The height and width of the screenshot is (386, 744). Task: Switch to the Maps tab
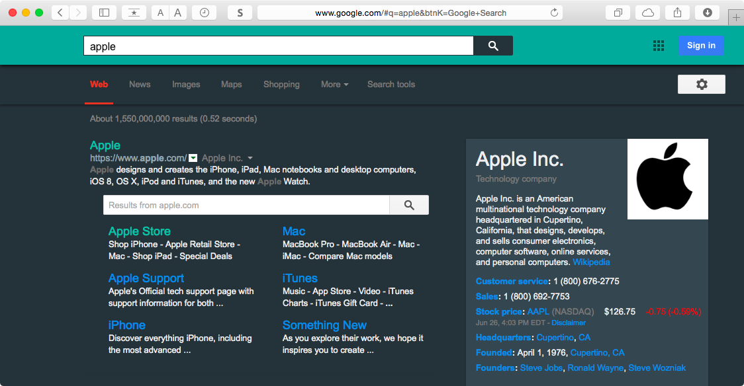click(x=232, y=85)
